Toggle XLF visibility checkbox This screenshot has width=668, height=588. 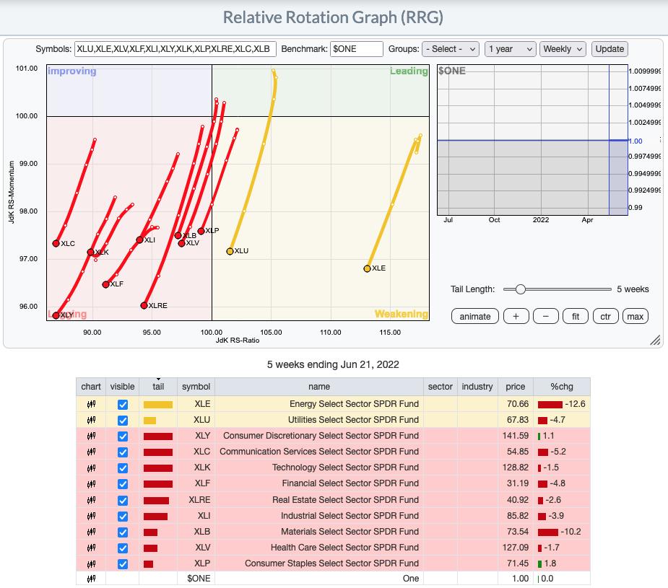tap(123, 484)
